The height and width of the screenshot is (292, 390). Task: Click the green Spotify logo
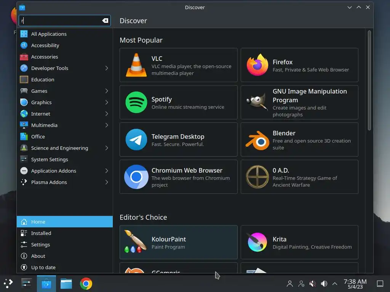(x=136, y=102)
